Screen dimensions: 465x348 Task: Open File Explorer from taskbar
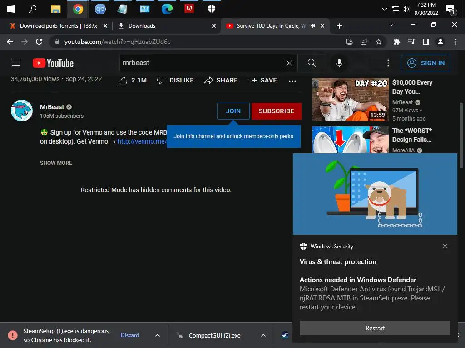click(x=55, y=9)
